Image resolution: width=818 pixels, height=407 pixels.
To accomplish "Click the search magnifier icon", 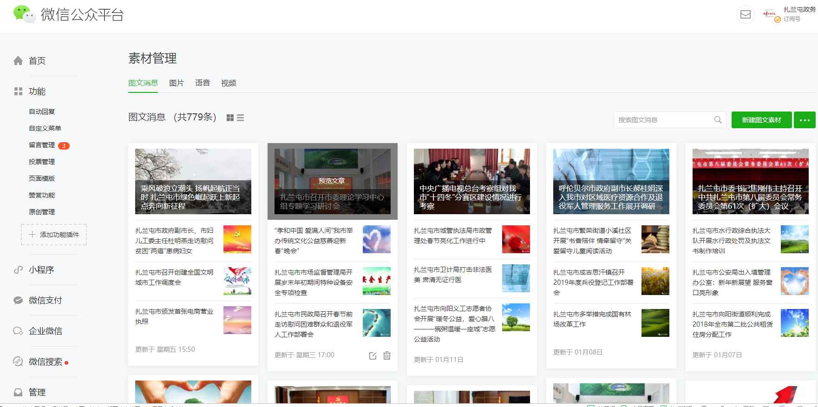I will coord(718,120).
